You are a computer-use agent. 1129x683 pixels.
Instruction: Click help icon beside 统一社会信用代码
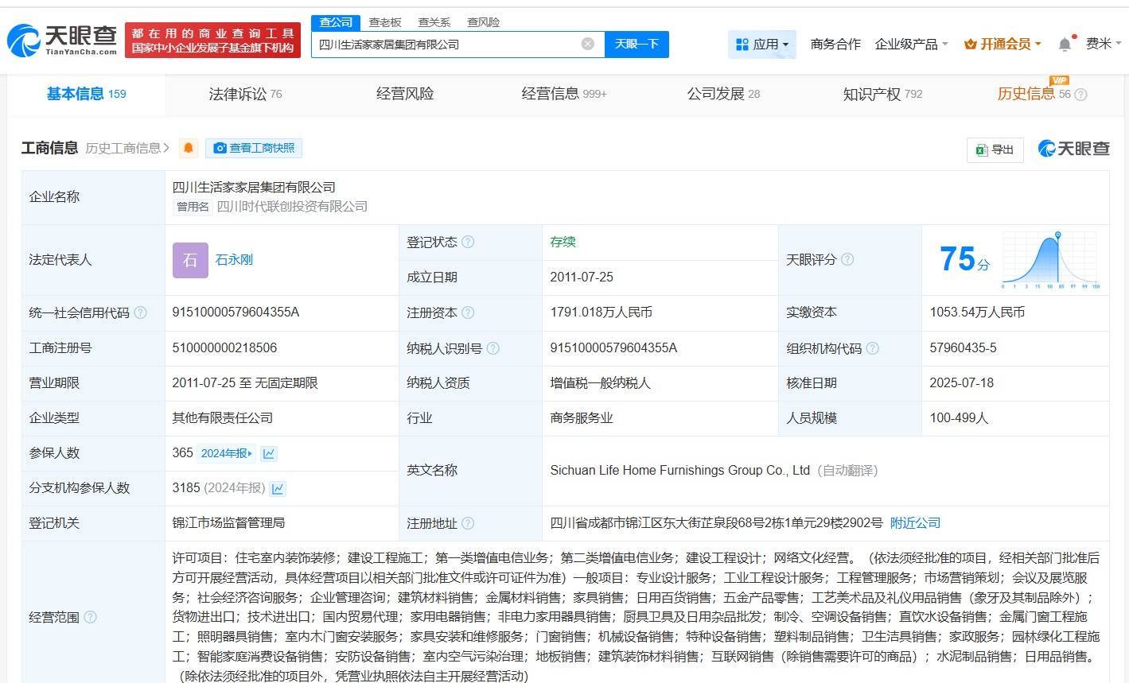(x=140, y=312)
